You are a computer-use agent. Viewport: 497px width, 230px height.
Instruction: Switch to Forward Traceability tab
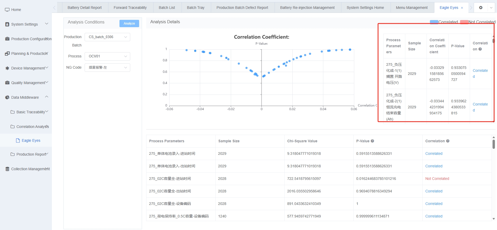tap(130, 8)
